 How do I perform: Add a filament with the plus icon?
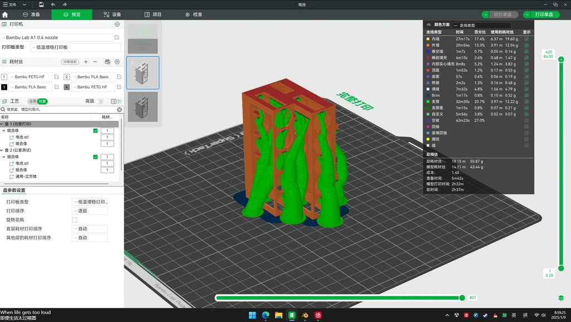point(86,62)
